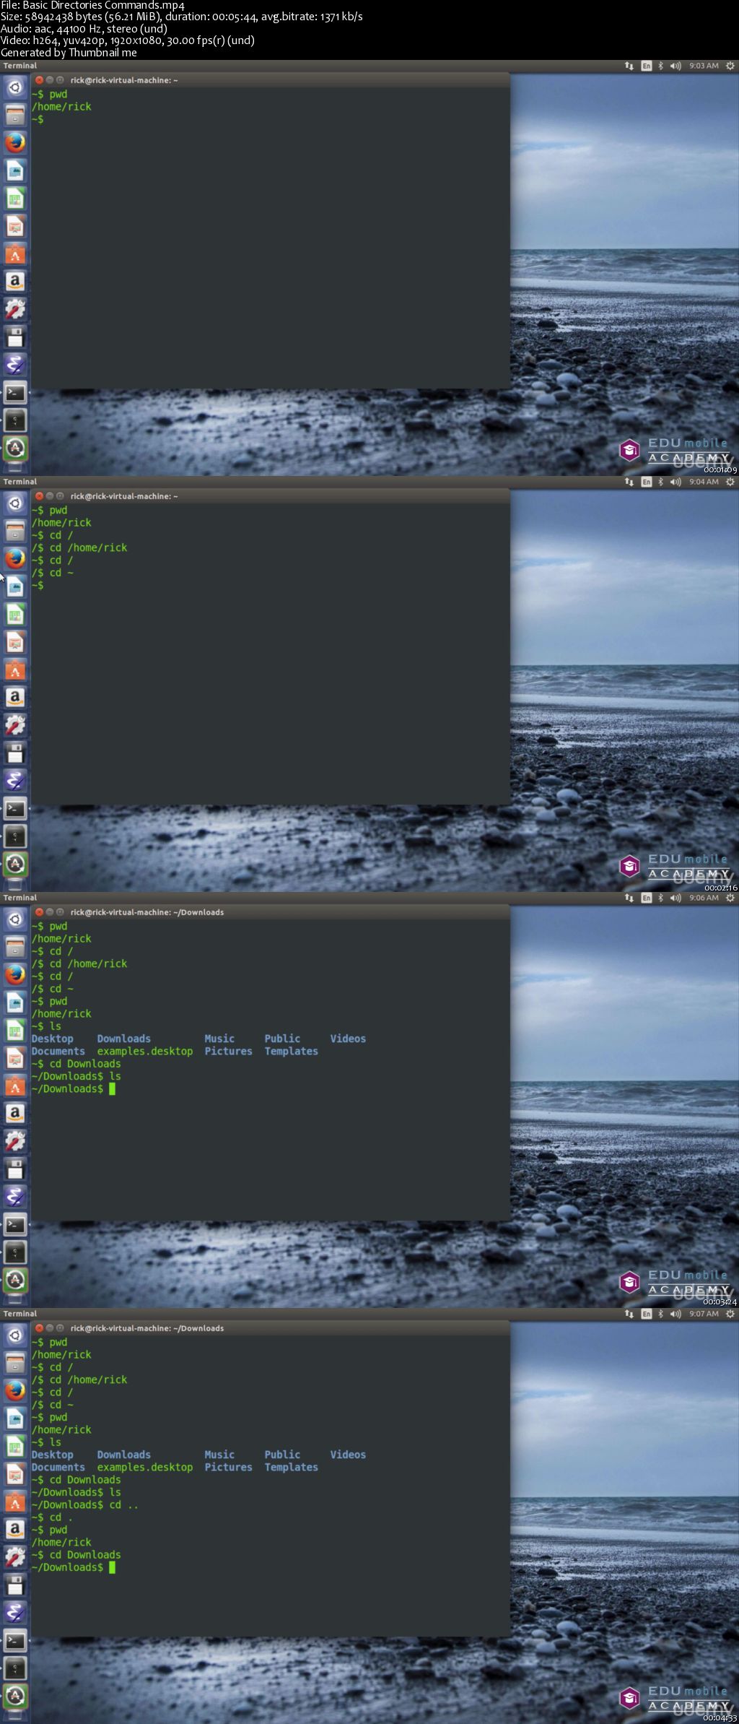The image size is (739, 1724).
Task: Open LibreOffice Writer in the 9:03 AM frame
Action: 15,170
